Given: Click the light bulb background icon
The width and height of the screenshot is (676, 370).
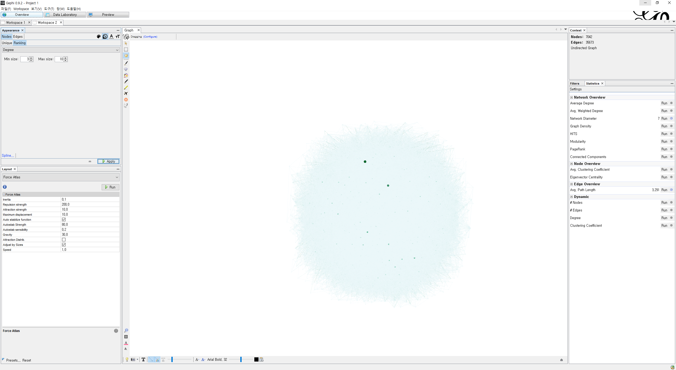Looking at the screenshot, I should click(127, 359).
